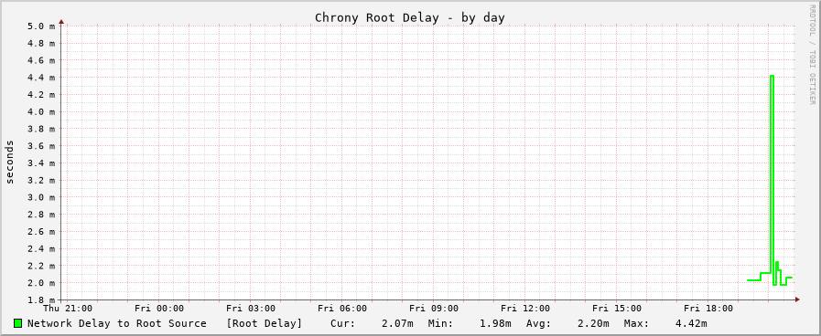Screen dimensions: 821x336
Task: Select the Cur value '2.07m'
Action: coord(397,323)
